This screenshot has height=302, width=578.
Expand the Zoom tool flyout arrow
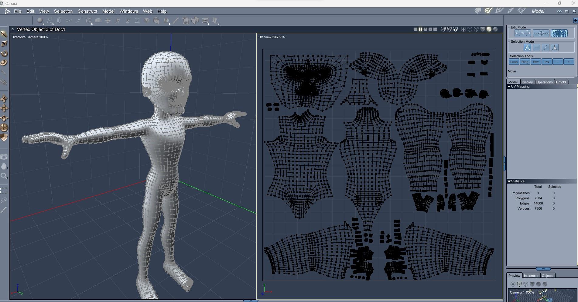(7, 178)
